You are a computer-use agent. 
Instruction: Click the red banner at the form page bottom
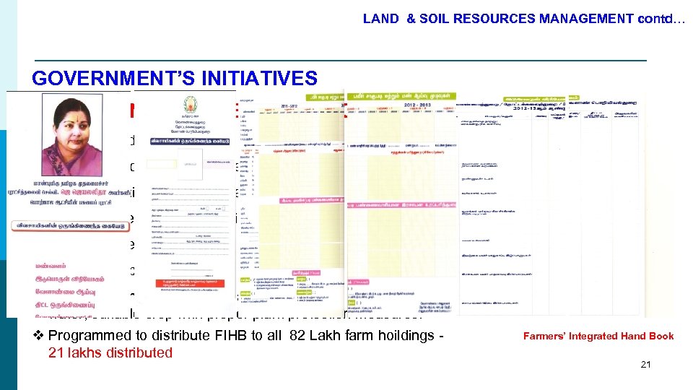(190, 283)
